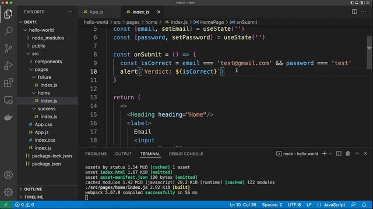
Task: Click the remote window indicator in status bar
Action: coord(6,205)
